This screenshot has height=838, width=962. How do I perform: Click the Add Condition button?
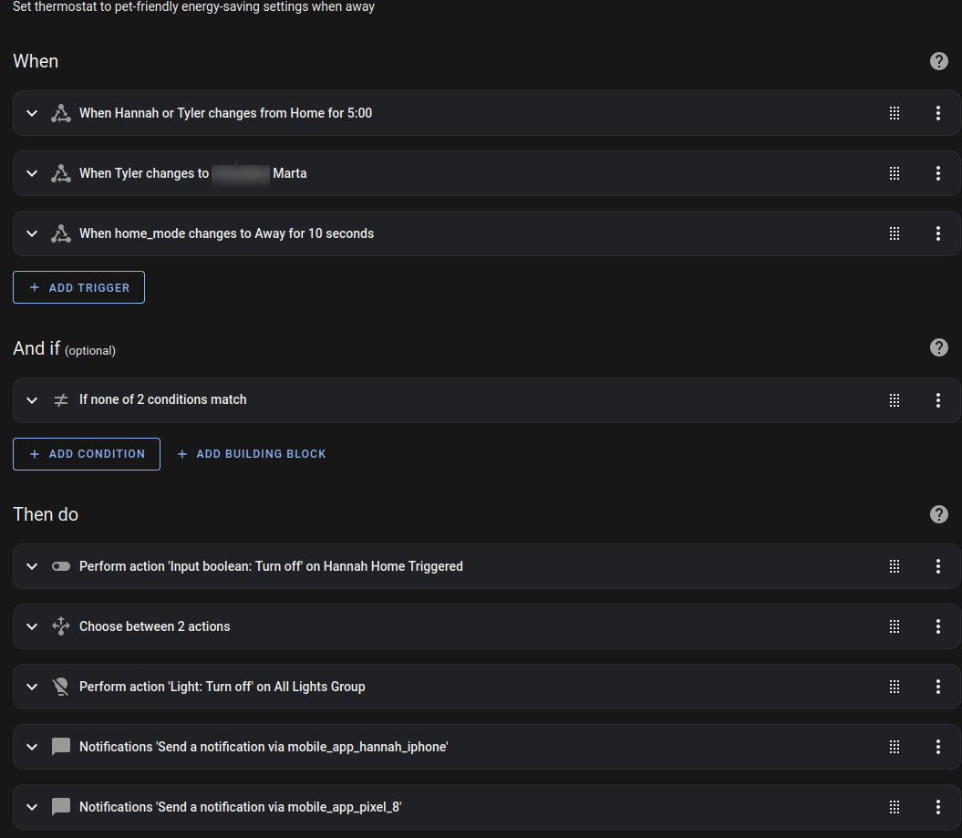click(x=87, y=454)
